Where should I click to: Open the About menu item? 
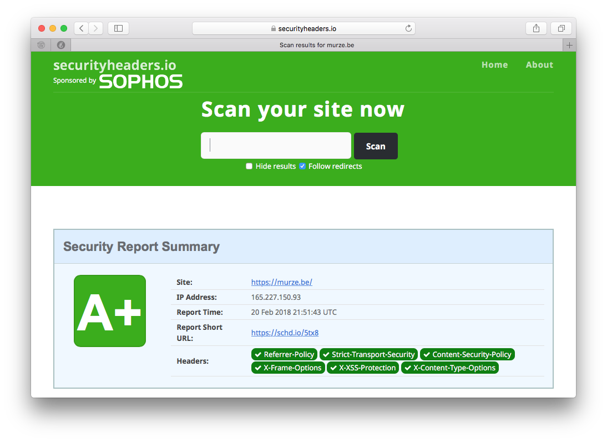click(539, 65)
